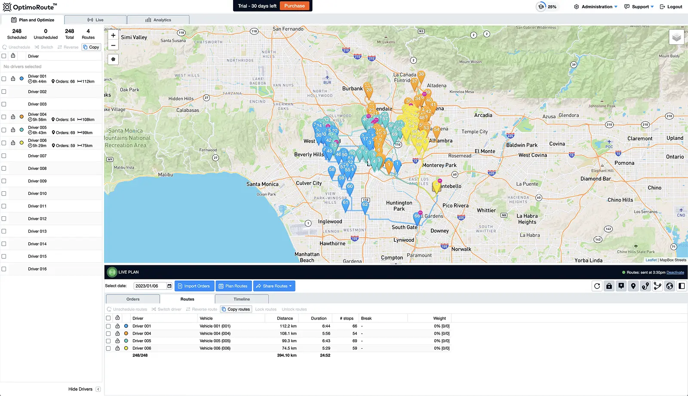
Task: Check the Driver 003 sidebar checkbox
Action: coord(4,104)
